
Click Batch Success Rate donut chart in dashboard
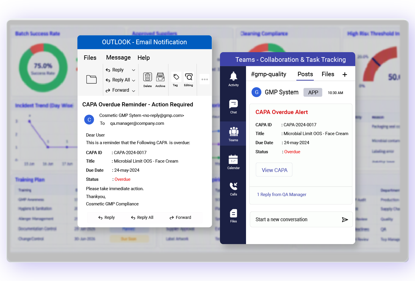coord(43,68)
